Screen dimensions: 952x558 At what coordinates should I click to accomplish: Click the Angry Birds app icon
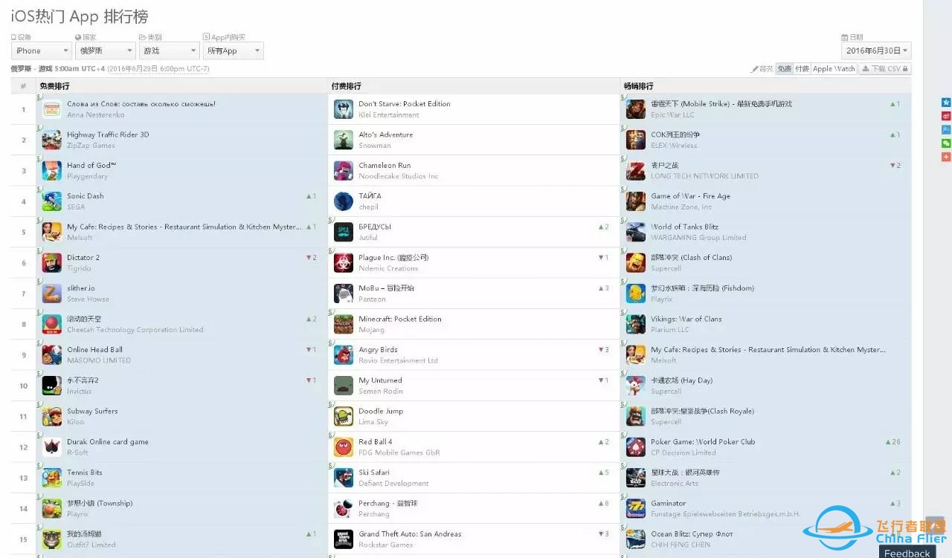pos(344,355)
